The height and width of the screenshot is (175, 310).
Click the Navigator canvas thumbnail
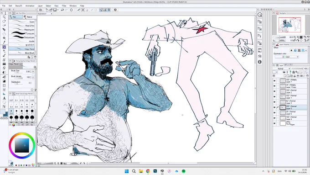point(289,25)
